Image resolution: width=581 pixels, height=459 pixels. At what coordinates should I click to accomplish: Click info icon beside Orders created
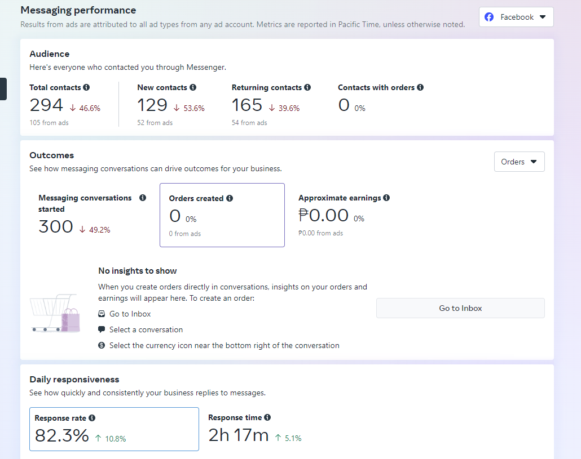[x=230, y=198]
